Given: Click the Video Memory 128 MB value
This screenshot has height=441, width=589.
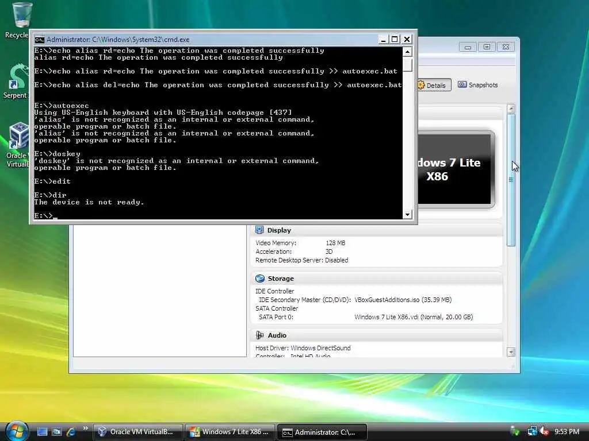Looking at the screenshot, I should pyautogui.click(x=335, y=243).
